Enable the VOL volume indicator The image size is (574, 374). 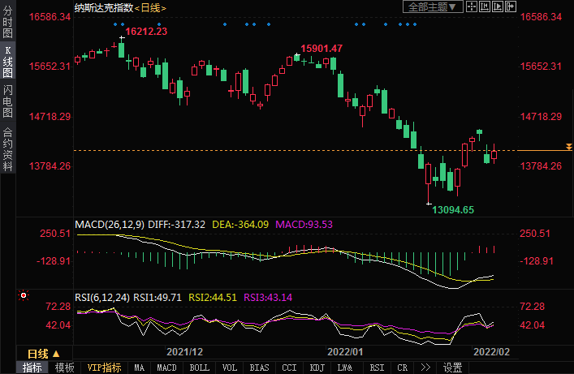230,368
